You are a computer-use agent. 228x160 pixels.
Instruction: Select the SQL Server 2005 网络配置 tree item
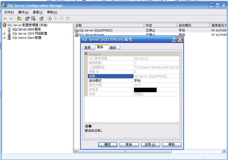click(x=30, y=34)
